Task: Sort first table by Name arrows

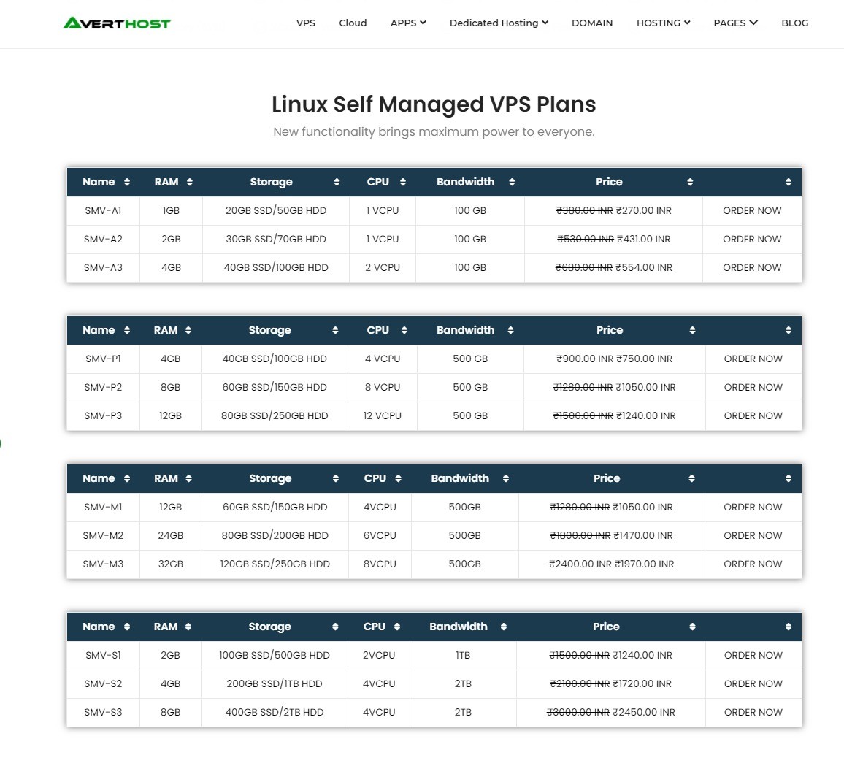Action: click(127, 182)
